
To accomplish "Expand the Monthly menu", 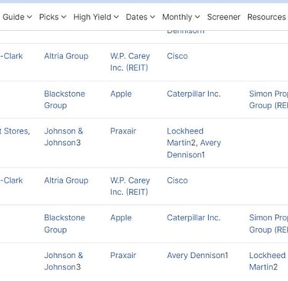I will pyautogui.click(x=180, y=17).
